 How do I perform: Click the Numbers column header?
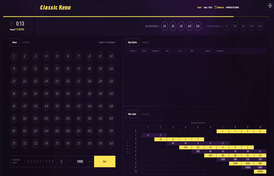coord(220,51)
